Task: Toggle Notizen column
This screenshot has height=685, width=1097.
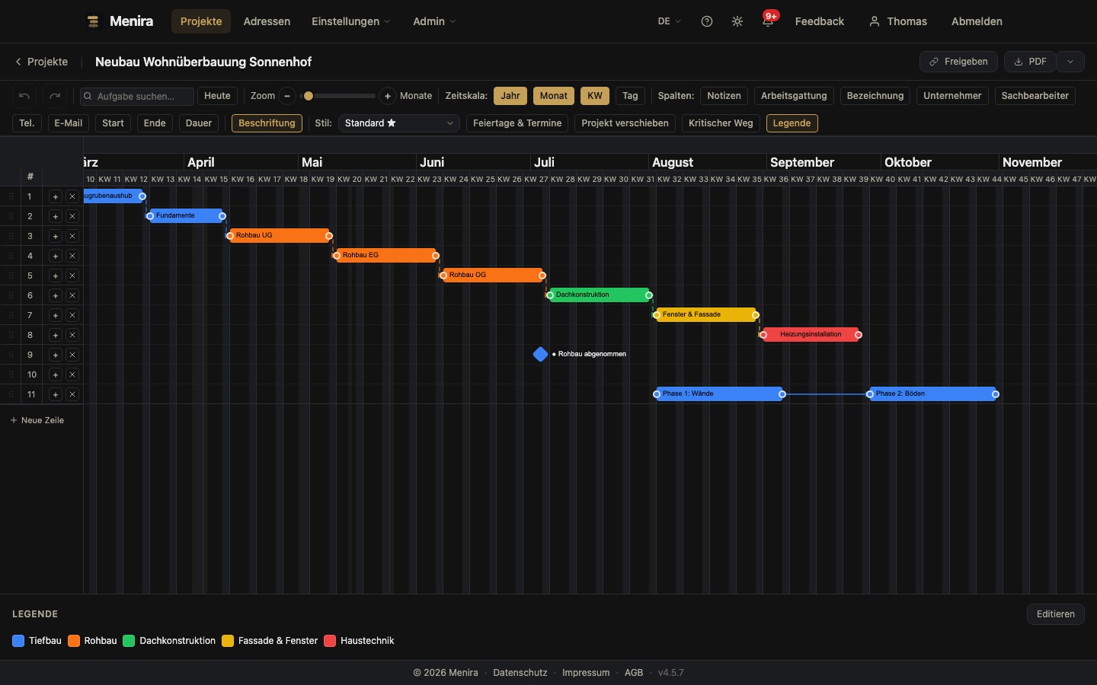Action: tap(724, 96)
